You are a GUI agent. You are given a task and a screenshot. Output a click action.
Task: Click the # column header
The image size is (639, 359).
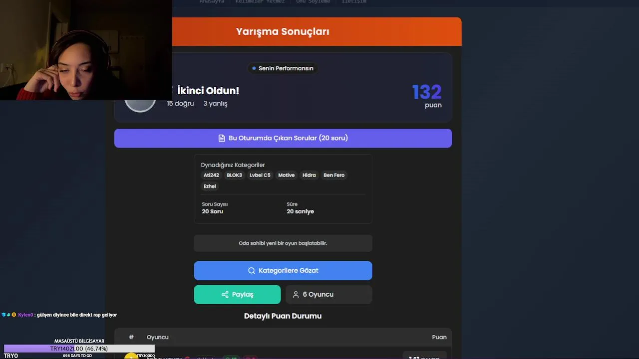tap(131, 337)
